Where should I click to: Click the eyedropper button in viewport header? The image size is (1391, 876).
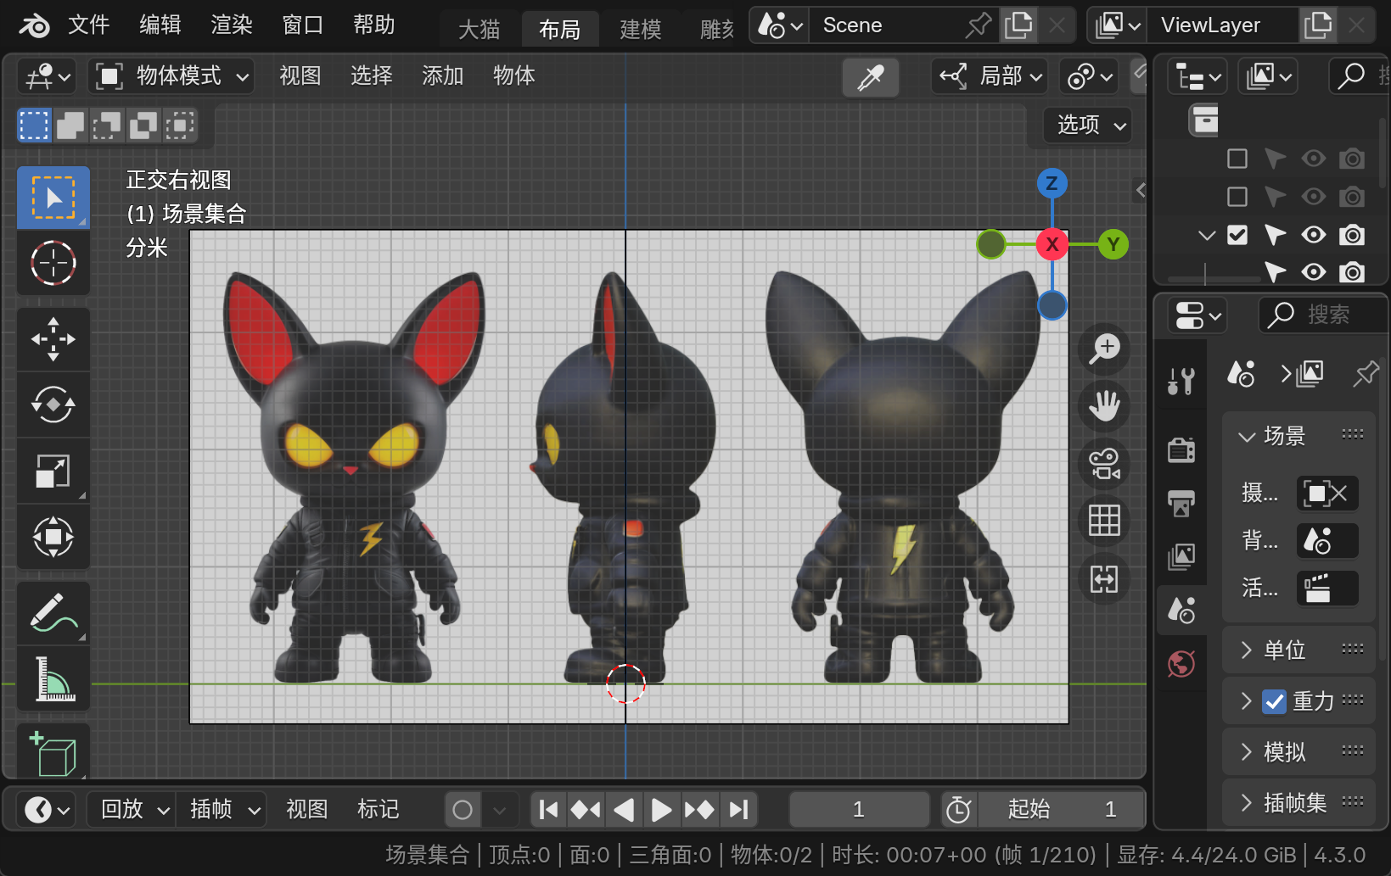point(871,77)
